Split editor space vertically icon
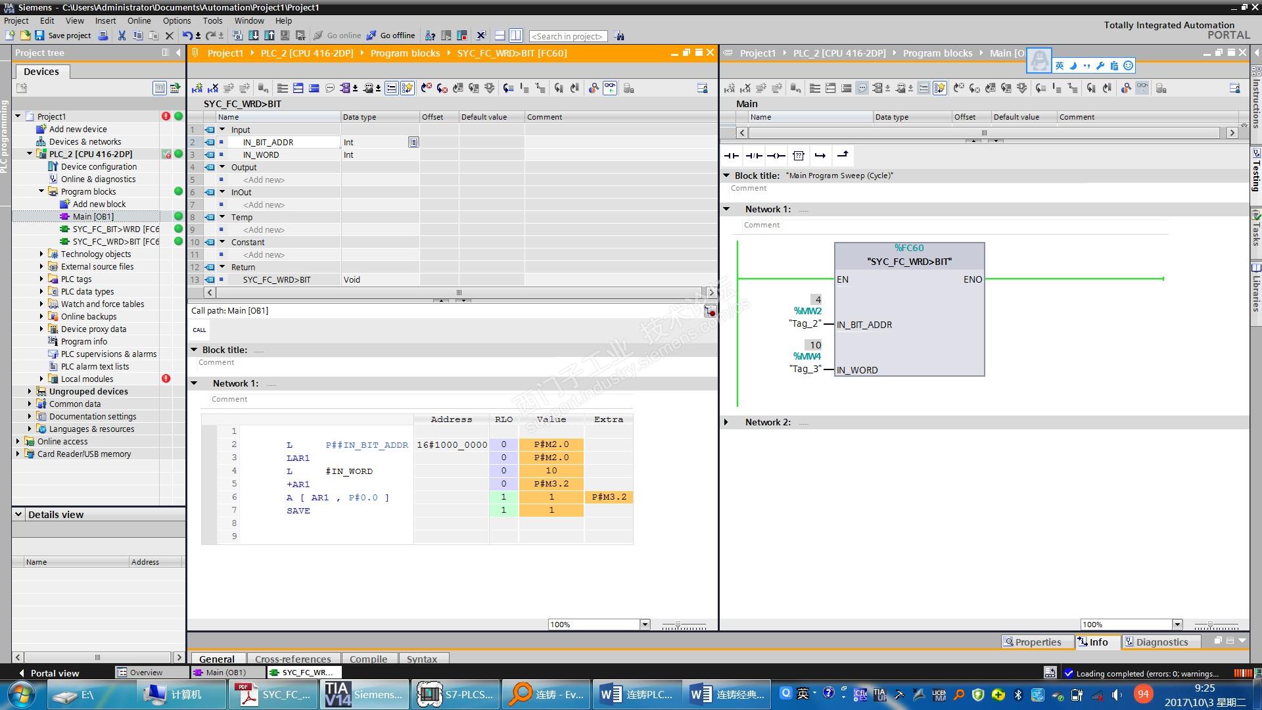This screenshot has width=1262, height=710. pos(516,35)
